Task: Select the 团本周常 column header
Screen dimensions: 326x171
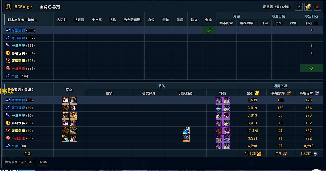Action: pos(226,23)
